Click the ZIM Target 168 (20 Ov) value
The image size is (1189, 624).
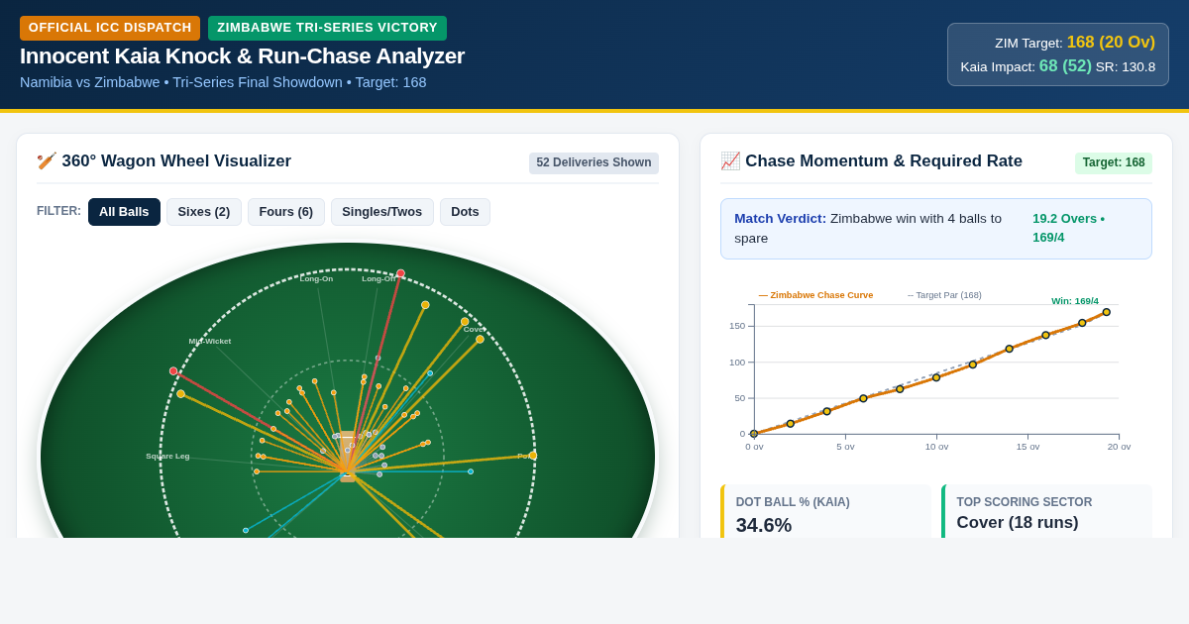[x=1111, y=43]
